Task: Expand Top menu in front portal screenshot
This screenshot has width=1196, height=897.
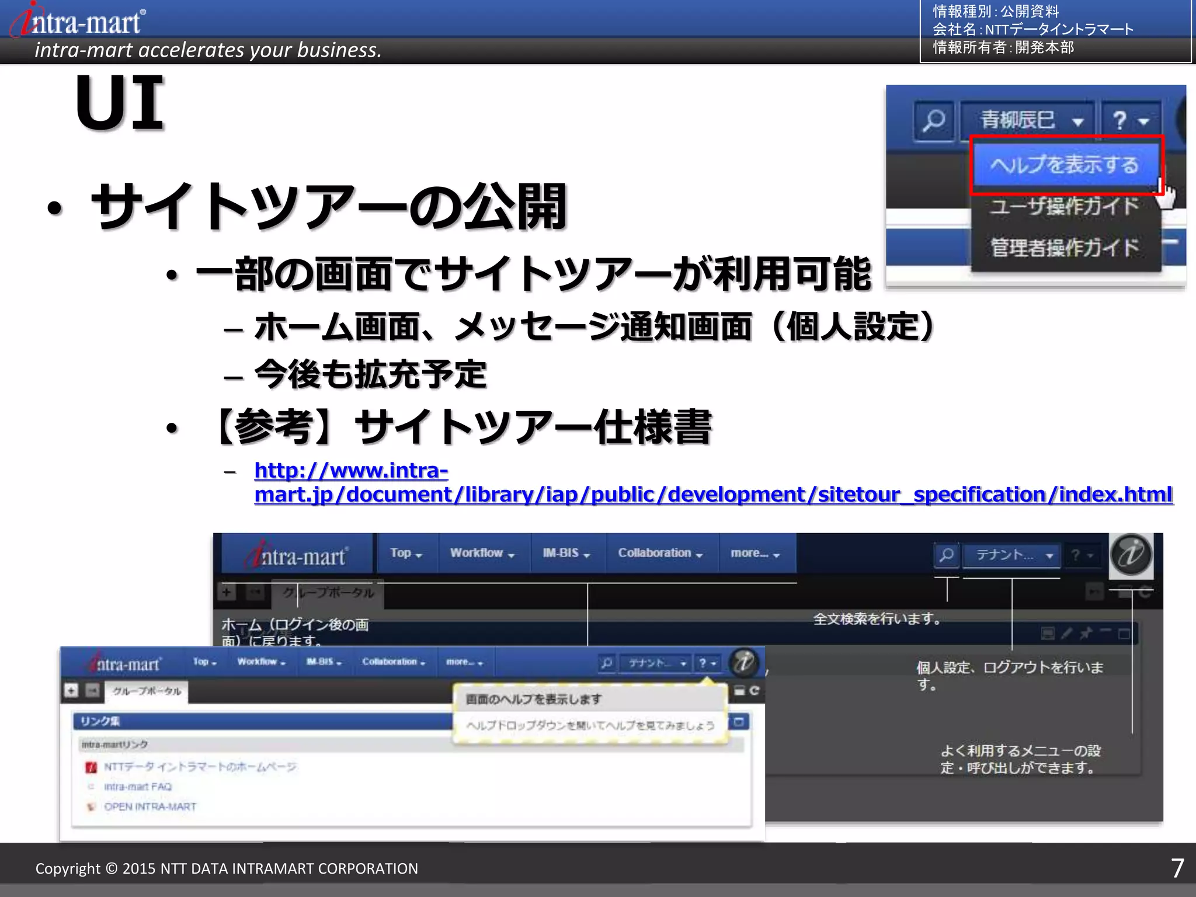Action: 205,662
